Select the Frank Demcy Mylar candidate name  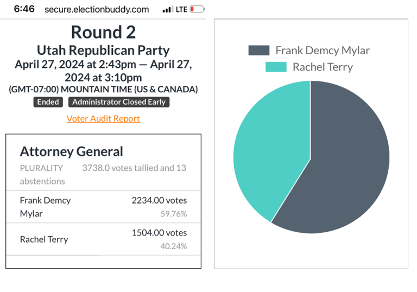[45, 207]
